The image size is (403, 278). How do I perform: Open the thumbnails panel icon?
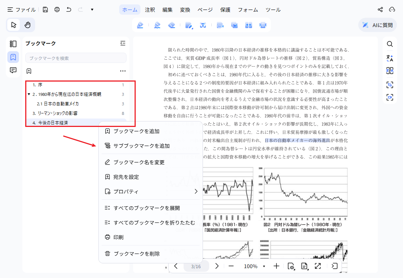pos(13,44)
